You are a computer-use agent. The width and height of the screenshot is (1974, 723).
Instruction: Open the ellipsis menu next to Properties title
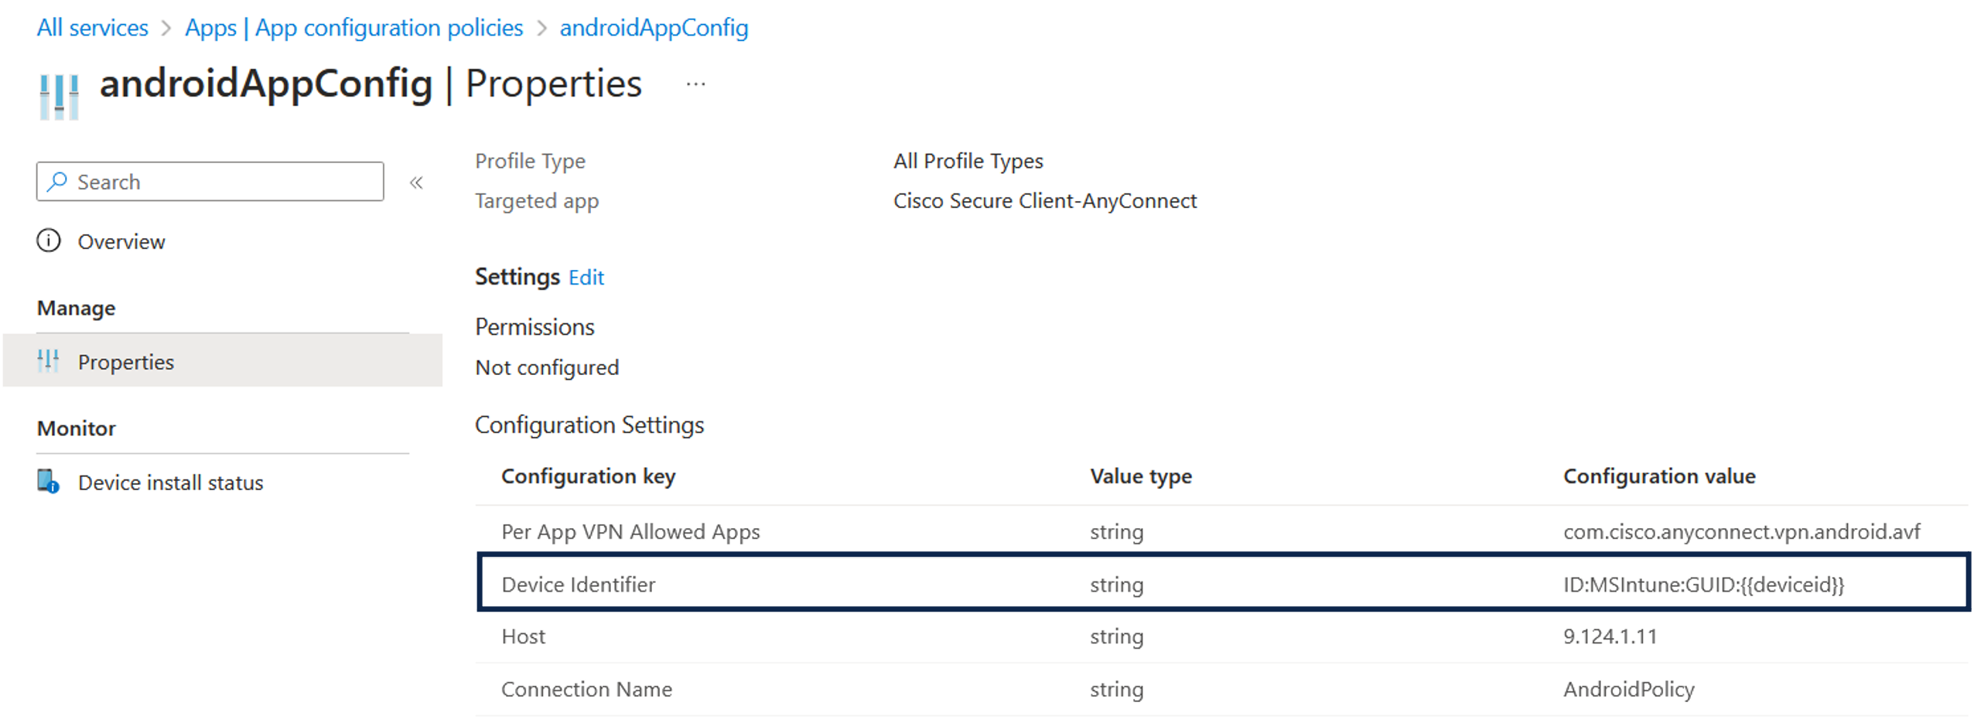point(695,84)
